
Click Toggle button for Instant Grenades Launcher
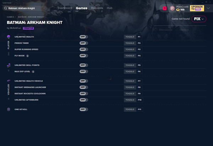130,87
